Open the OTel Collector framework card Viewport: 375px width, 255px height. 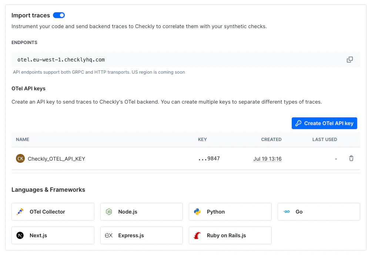point(53,212)
